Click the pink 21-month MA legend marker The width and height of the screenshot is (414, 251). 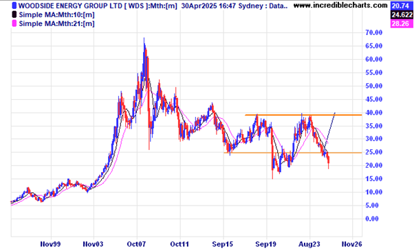point(14,23)
